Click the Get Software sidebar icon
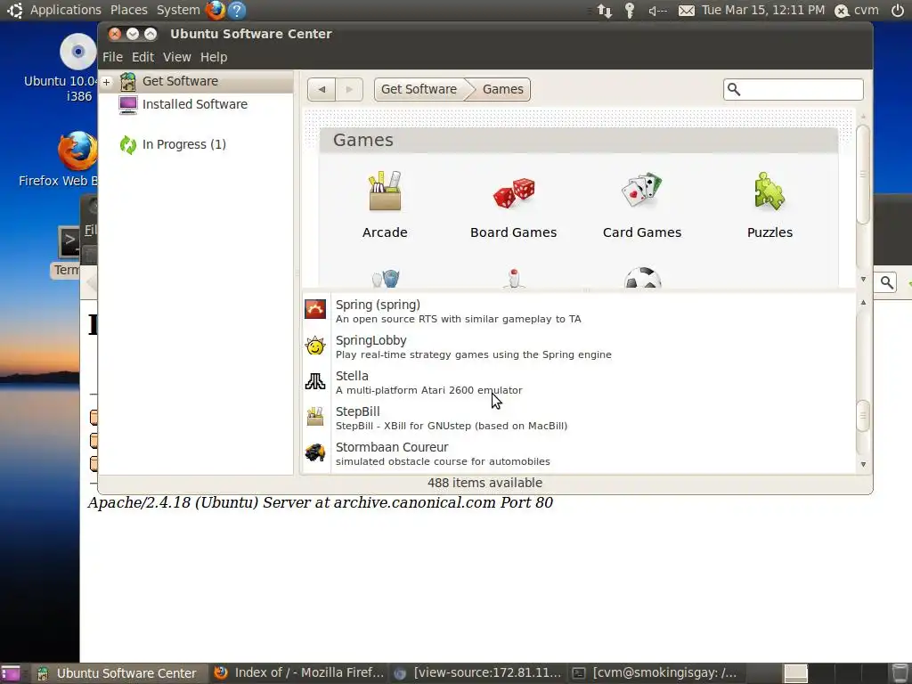The width and height of the screenshot is (912, 684). 128,81
